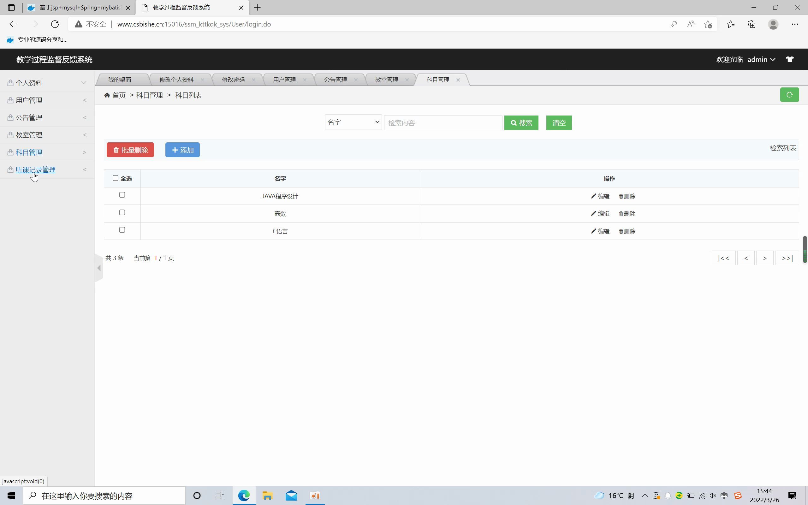Open File Explorer from taskbar
808x505 pixels.
click(x=267, y=496)
